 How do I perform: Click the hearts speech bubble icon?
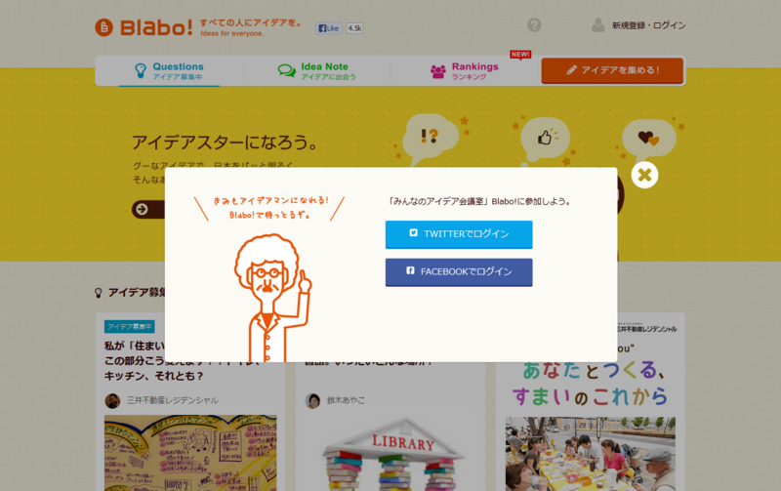coord(648,138)
